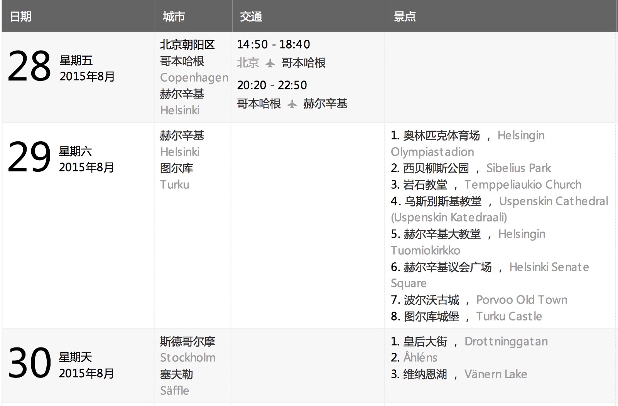Open attraction 岩石教堂
The height and width of the screenshot is (406, 618).
[x=425, y=185]
